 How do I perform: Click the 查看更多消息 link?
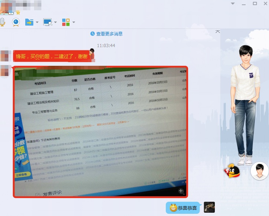point(109,34)
